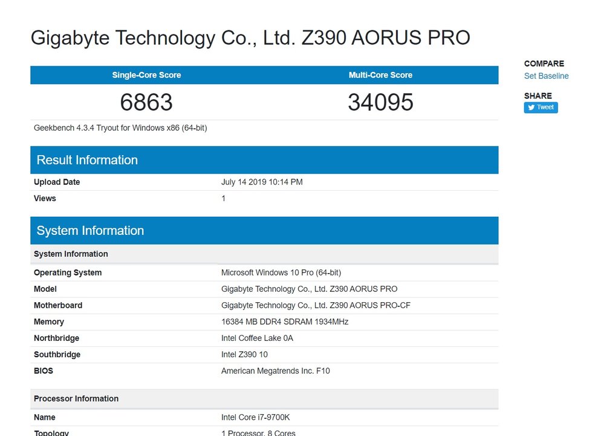Click the System Information blue header

point(264,231)
